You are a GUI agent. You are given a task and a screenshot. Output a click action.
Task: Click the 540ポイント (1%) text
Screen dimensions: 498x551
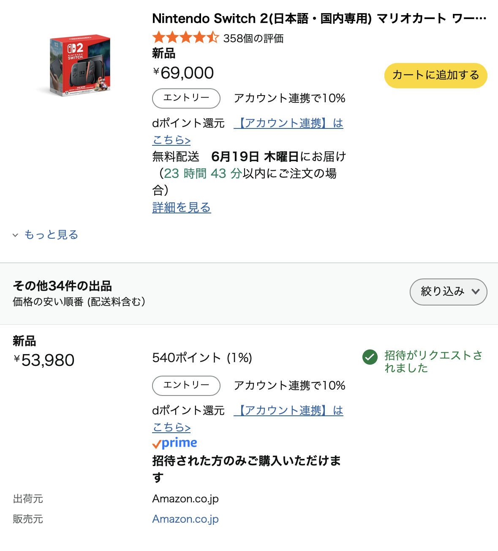[x=202, y=358]
